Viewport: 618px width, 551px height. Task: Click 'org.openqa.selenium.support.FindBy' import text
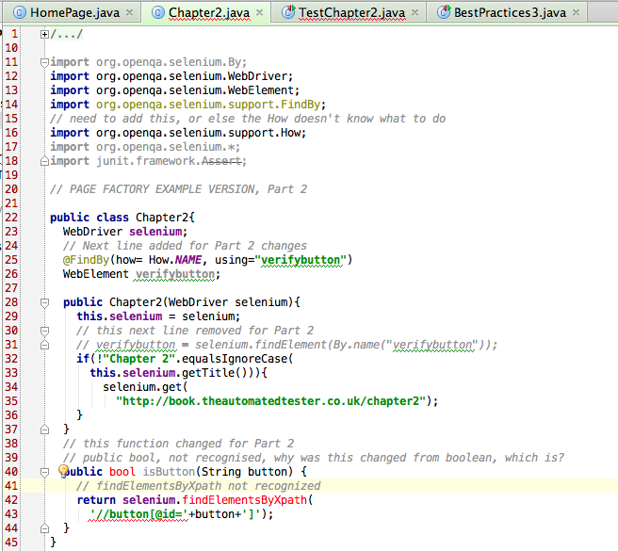[x=208, y=105]
